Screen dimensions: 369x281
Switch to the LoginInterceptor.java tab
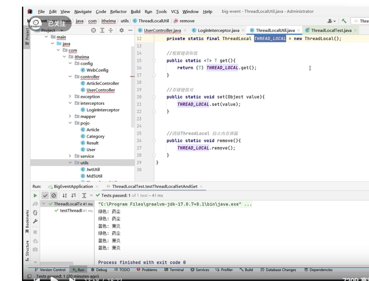(x=218, y=30)
